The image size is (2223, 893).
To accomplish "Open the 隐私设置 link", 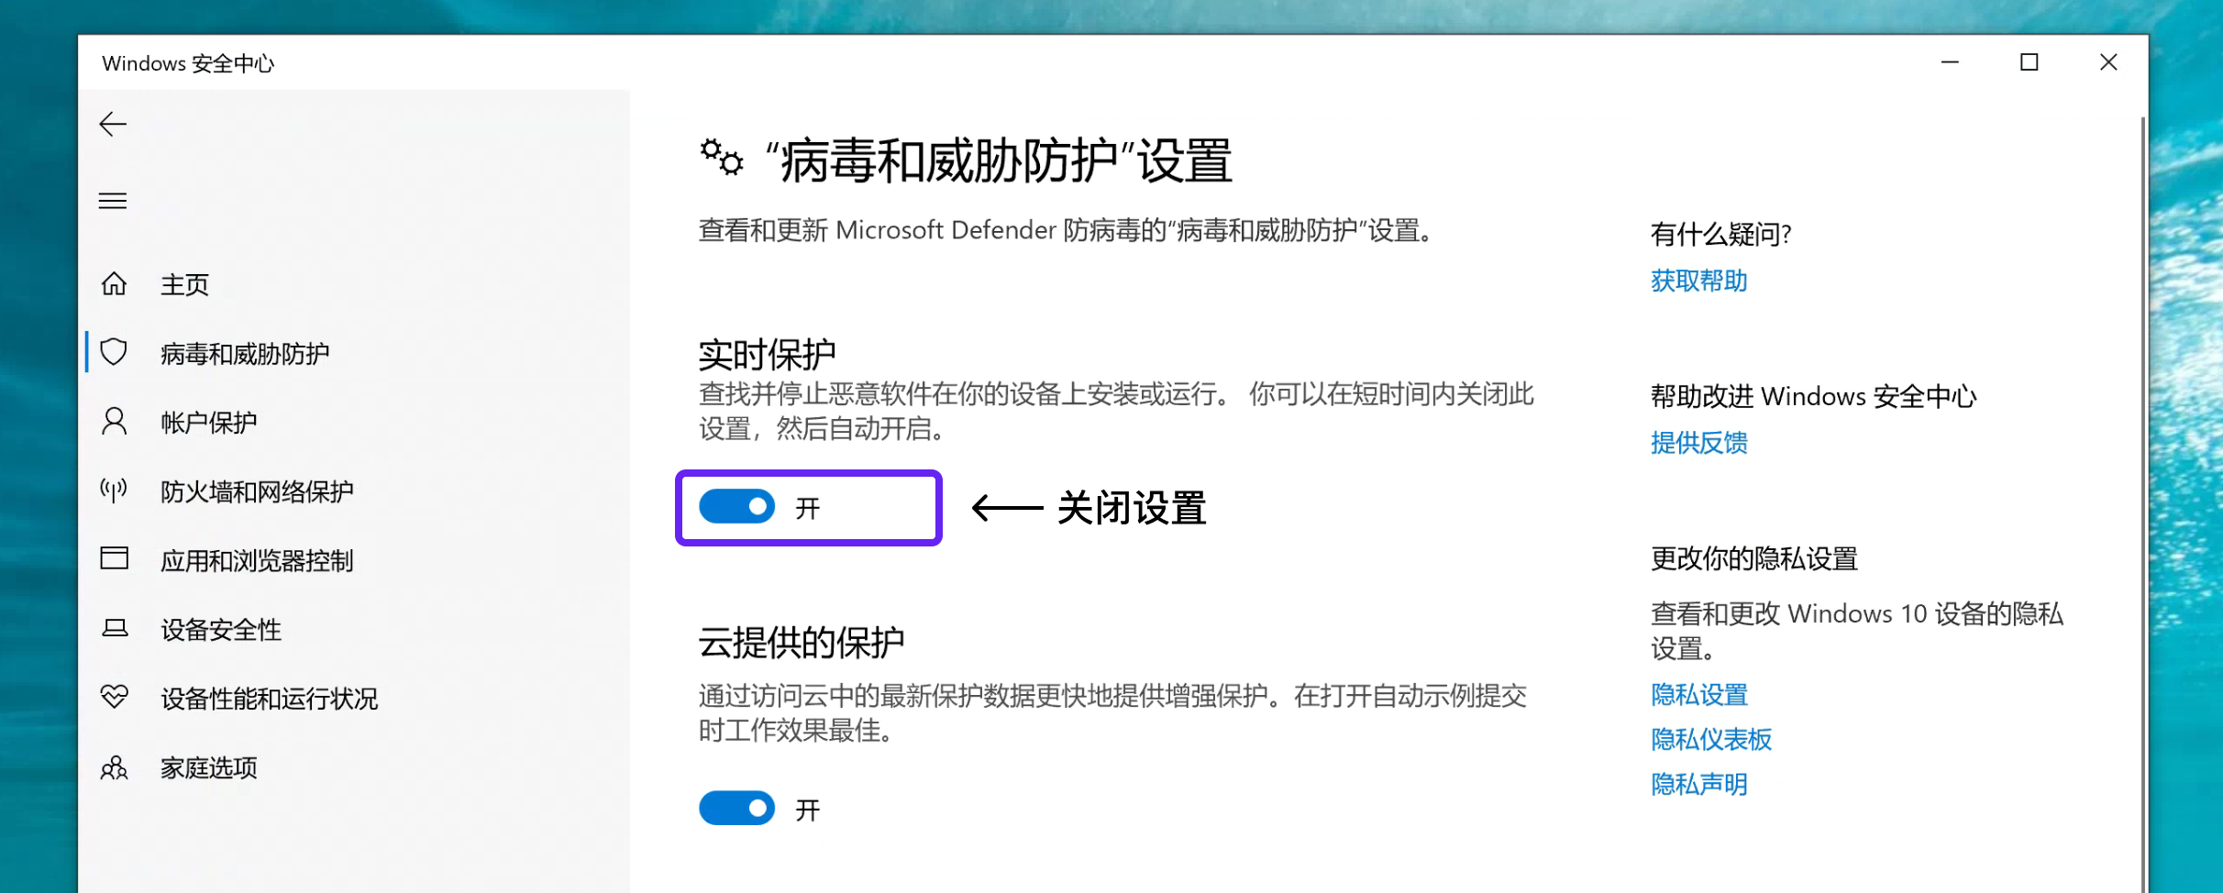I will pyautogui.click(x=1698, y=695).
